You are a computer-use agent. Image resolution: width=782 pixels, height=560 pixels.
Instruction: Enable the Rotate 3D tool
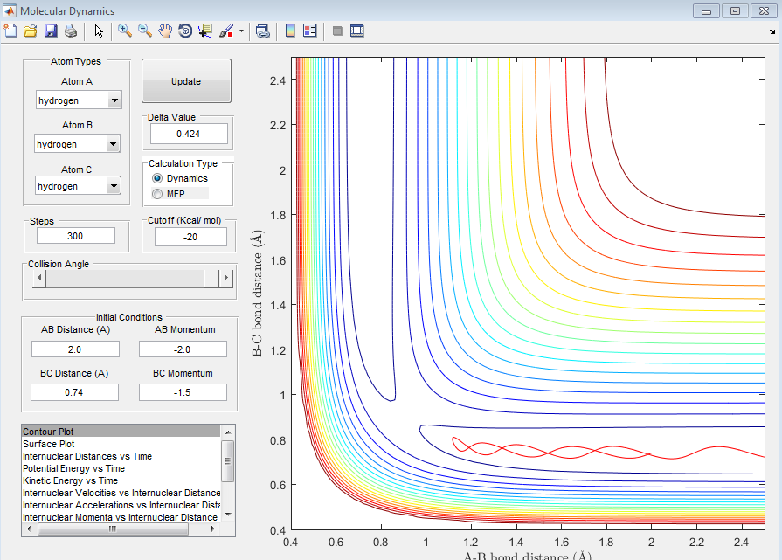click(185, 31)
